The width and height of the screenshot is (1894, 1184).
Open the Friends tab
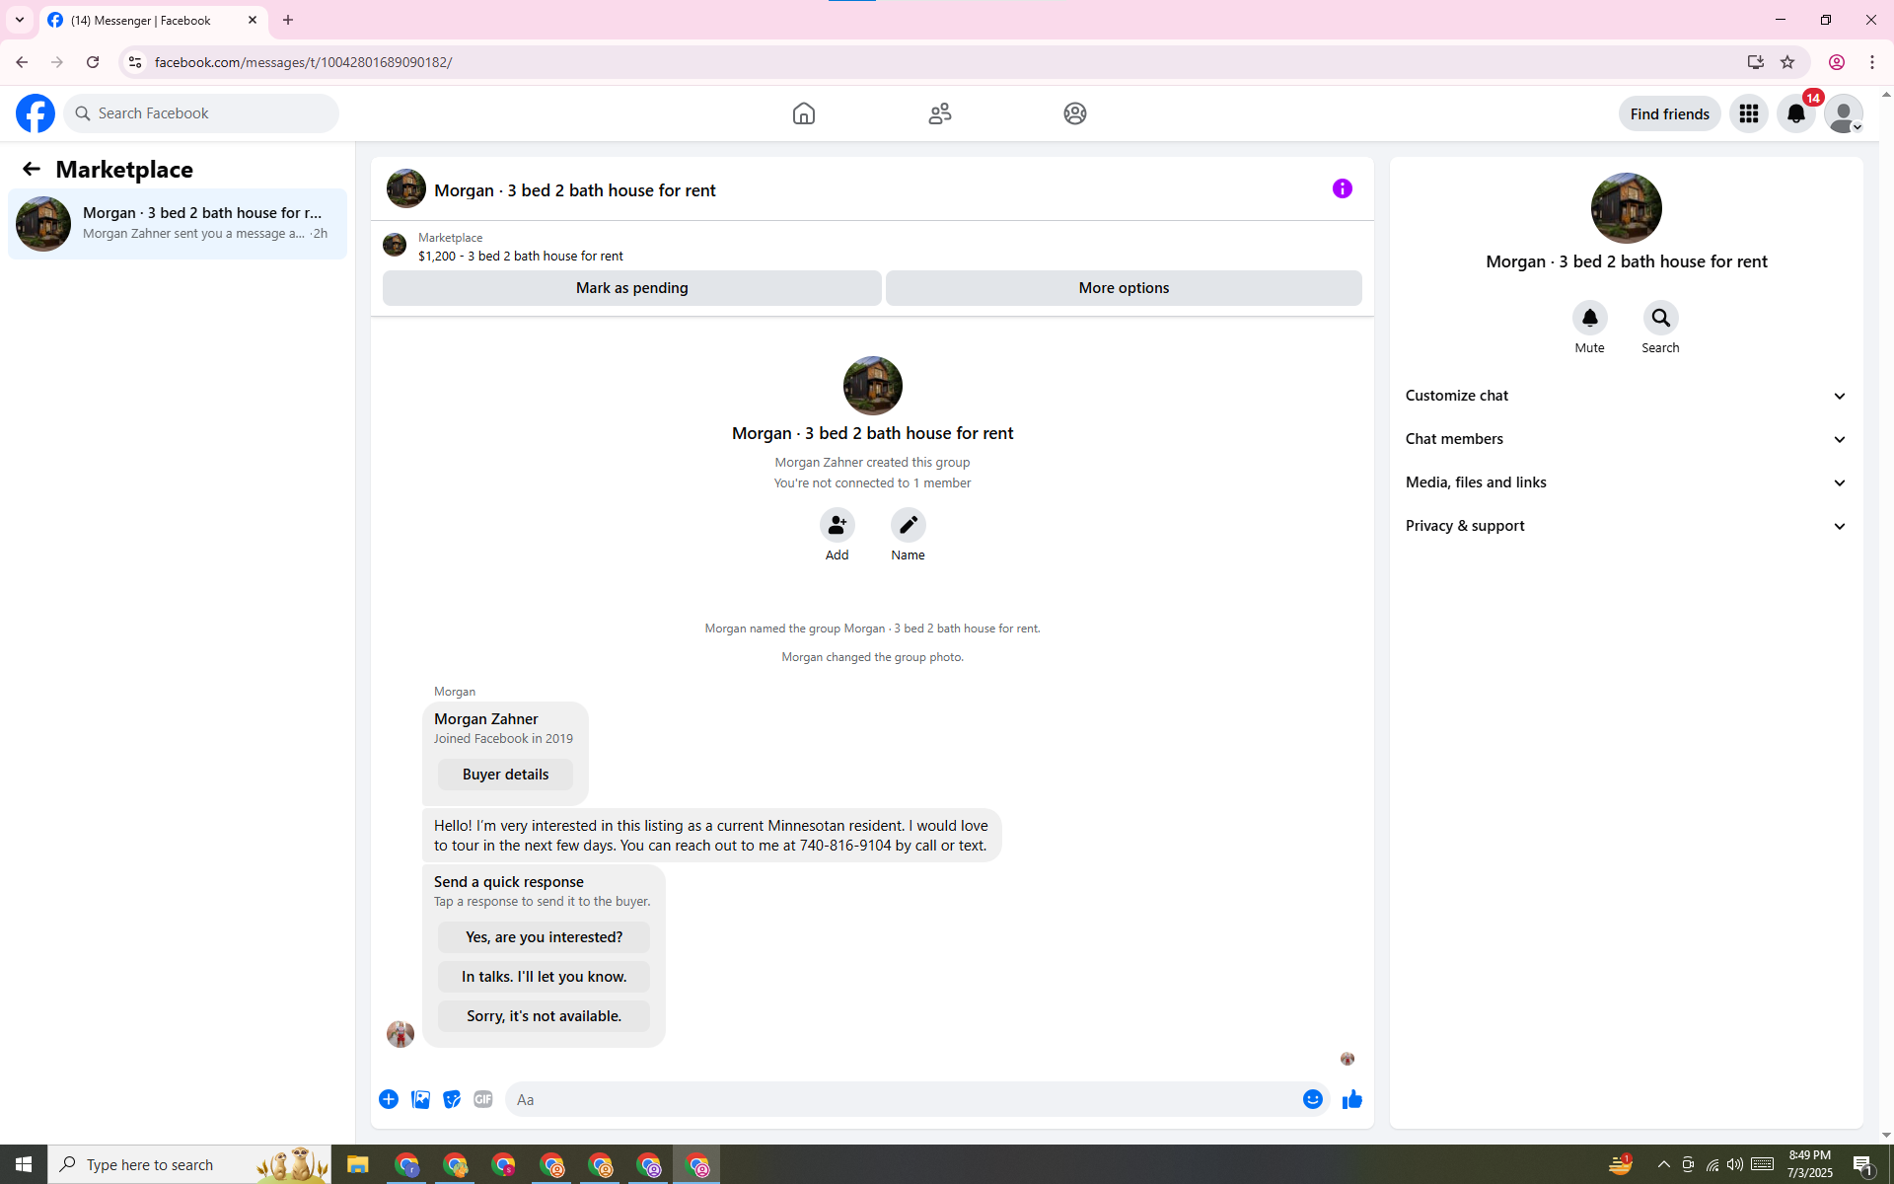point(939,113)
